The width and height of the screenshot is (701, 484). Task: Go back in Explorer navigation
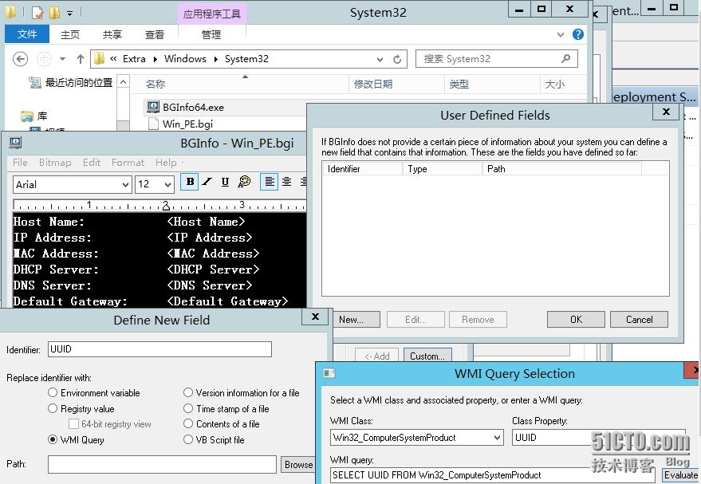pos(20,59)
